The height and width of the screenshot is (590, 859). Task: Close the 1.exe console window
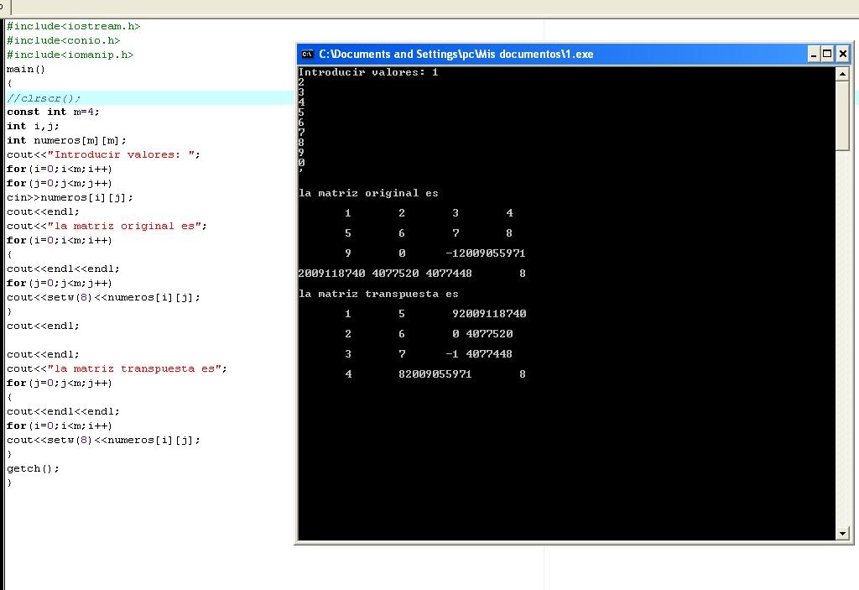click(842, 54)
